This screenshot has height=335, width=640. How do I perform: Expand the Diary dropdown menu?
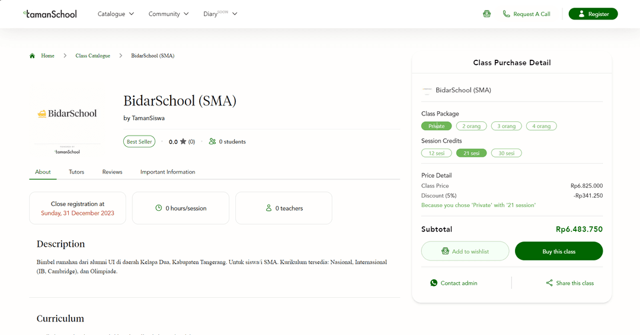[x=220, y=14]
